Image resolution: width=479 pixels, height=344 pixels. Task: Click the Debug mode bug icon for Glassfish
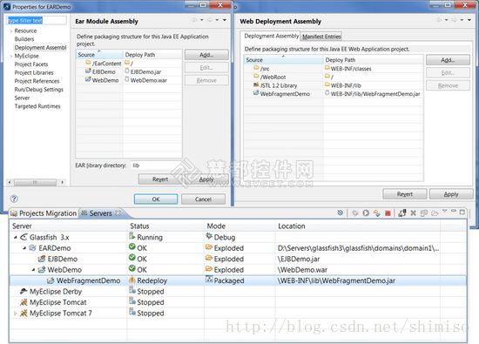[209, 236]
